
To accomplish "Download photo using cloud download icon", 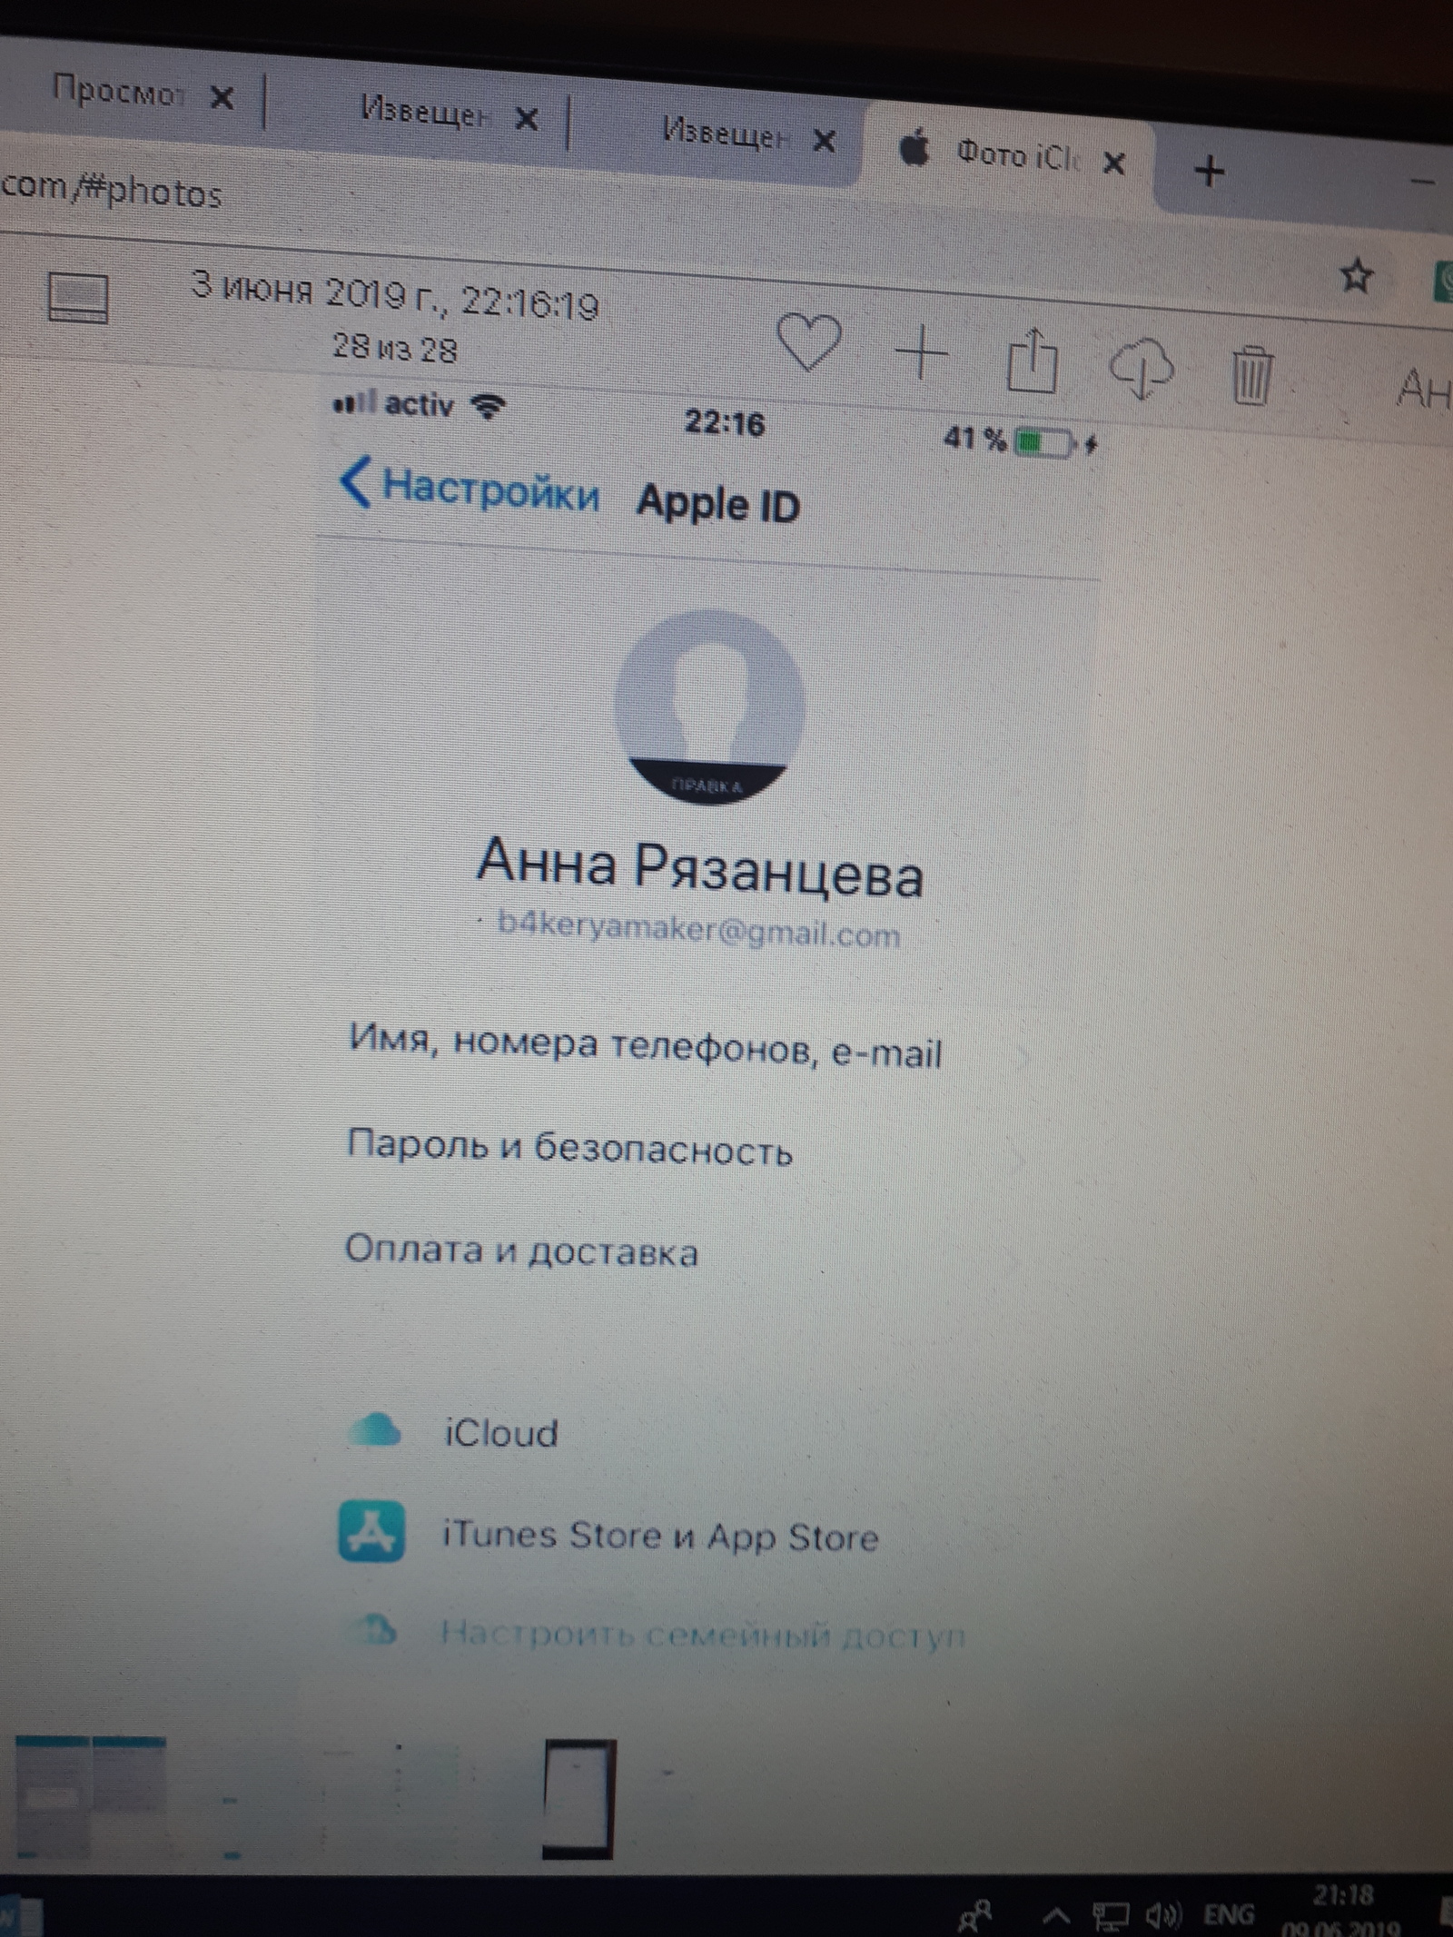I will 1142,370.
